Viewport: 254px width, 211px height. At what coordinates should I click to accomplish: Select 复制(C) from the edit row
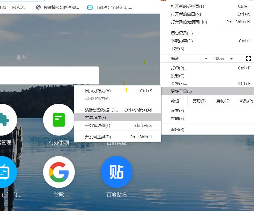(x=223, y=101)
